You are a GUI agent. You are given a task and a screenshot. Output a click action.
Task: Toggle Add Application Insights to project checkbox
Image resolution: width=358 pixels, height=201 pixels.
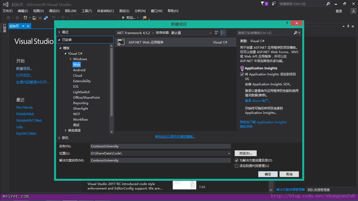coord(242,74)
